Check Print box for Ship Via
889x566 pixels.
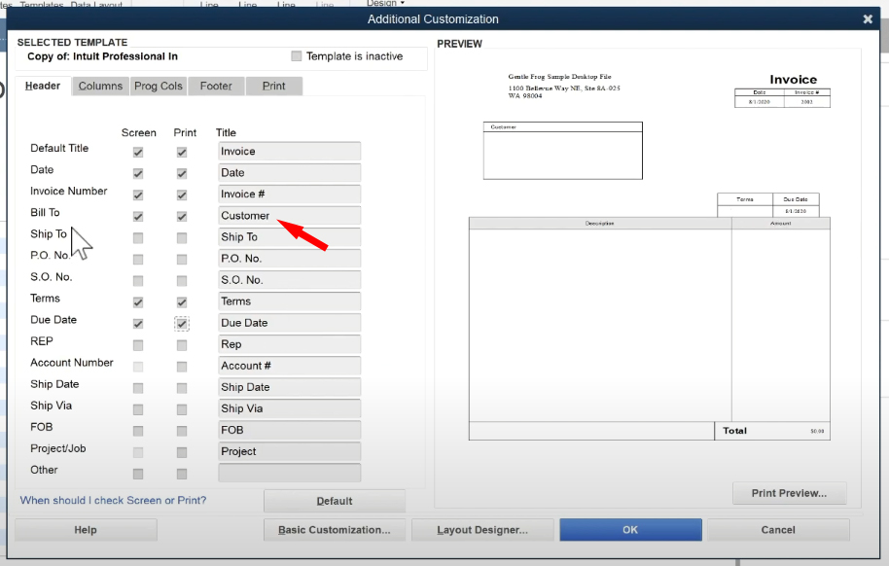click(182, 409)
